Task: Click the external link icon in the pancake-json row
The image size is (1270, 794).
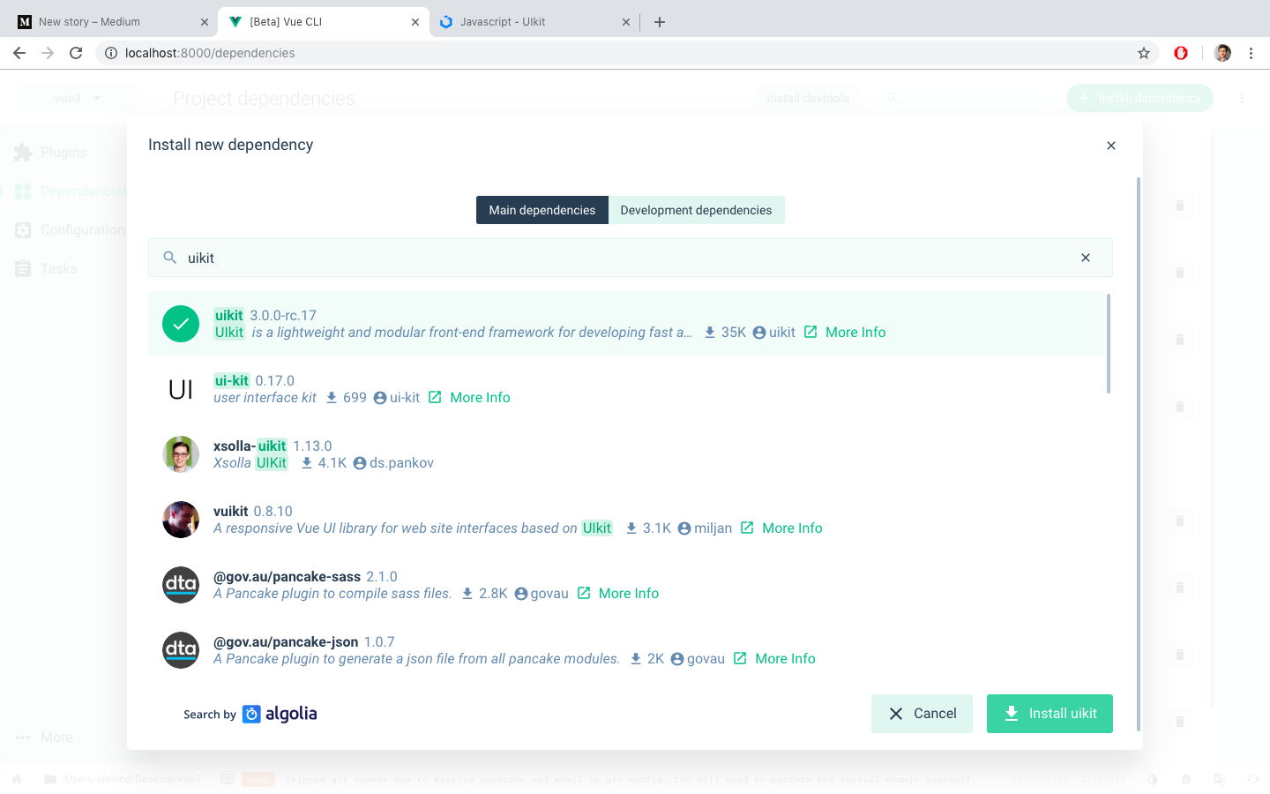Action: pyautogui.click(x=740, y=658)
